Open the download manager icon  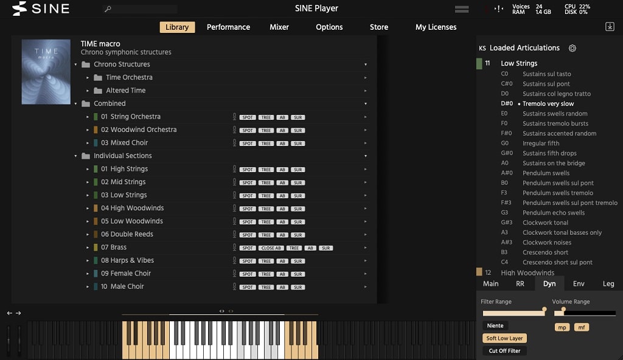pos(610,27)
